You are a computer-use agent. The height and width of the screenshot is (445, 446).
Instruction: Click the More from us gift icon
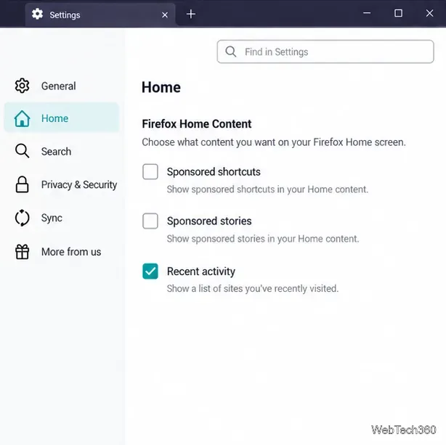(x=22, y=252)
